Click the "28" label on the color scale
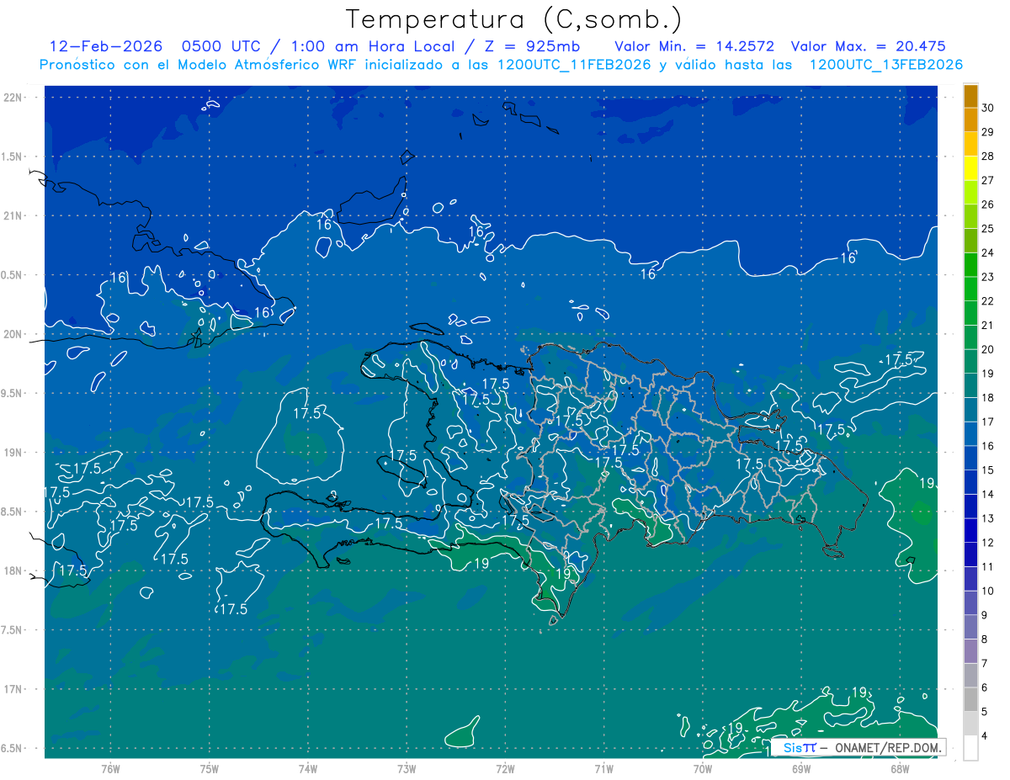The image size is (1010, 780). 987,156
